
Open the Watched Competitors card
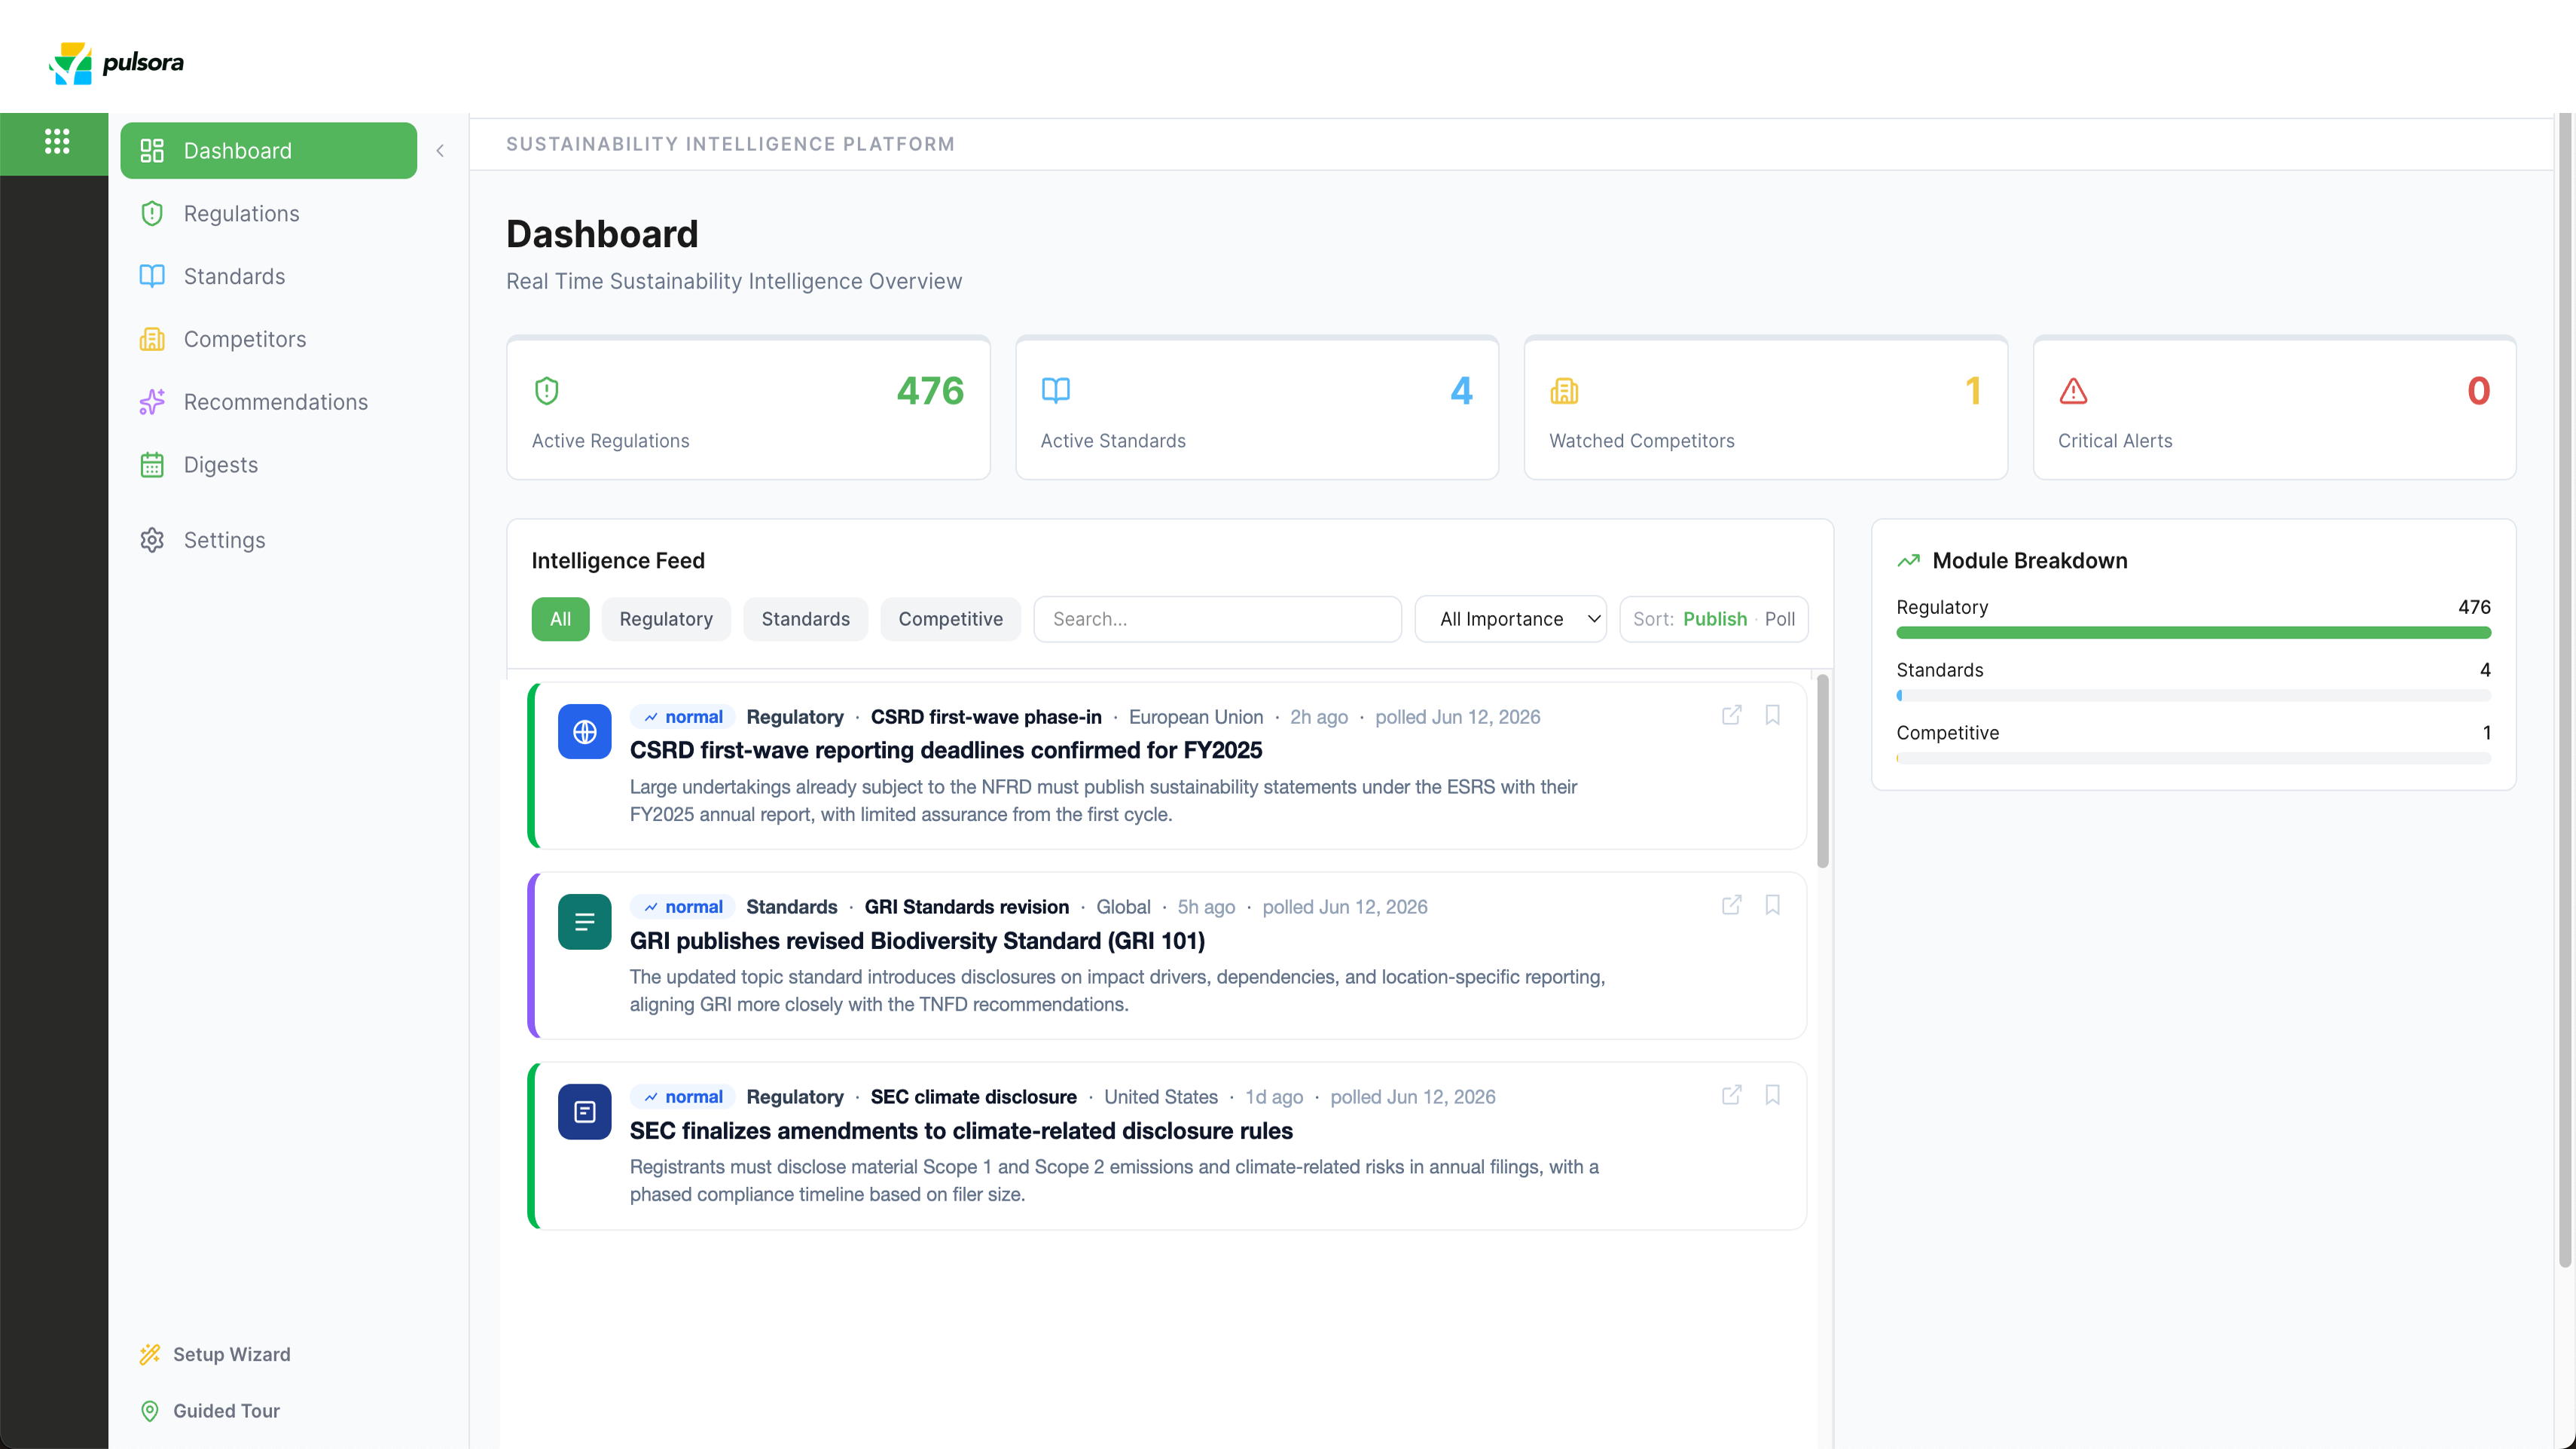[1766, 408]
